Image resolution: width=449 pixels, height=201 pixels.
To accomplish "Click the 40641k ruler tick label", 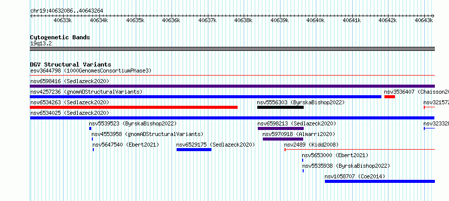I will coord(351,20).
